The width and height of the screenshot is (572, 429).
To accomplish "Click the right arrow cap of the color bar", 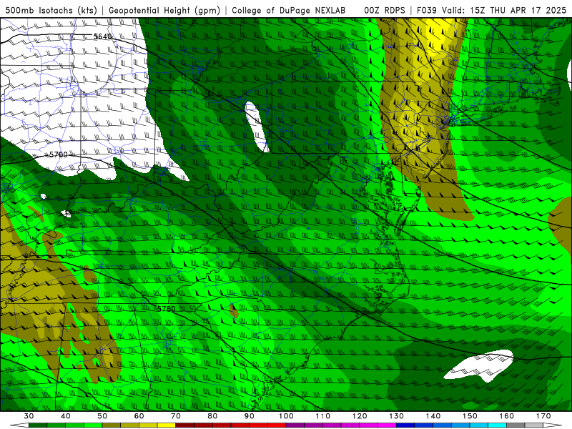I will (x=553, y=425).
